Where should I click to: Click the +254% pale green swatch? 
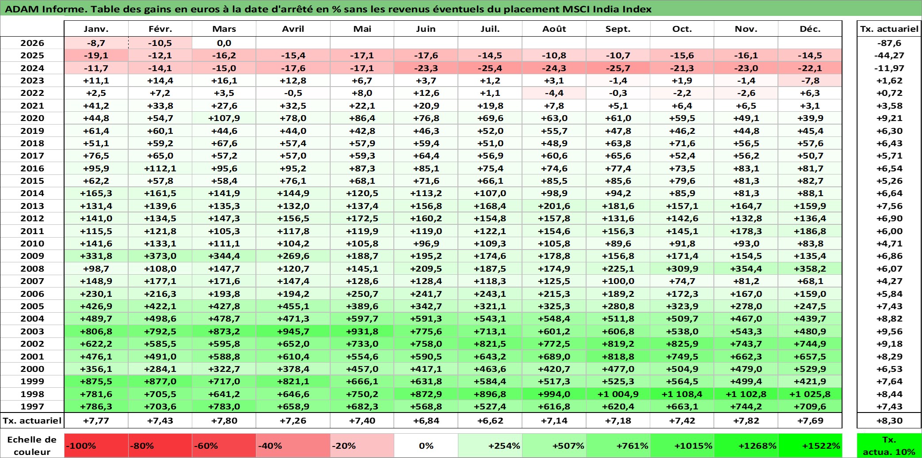(x=490, y=446)
